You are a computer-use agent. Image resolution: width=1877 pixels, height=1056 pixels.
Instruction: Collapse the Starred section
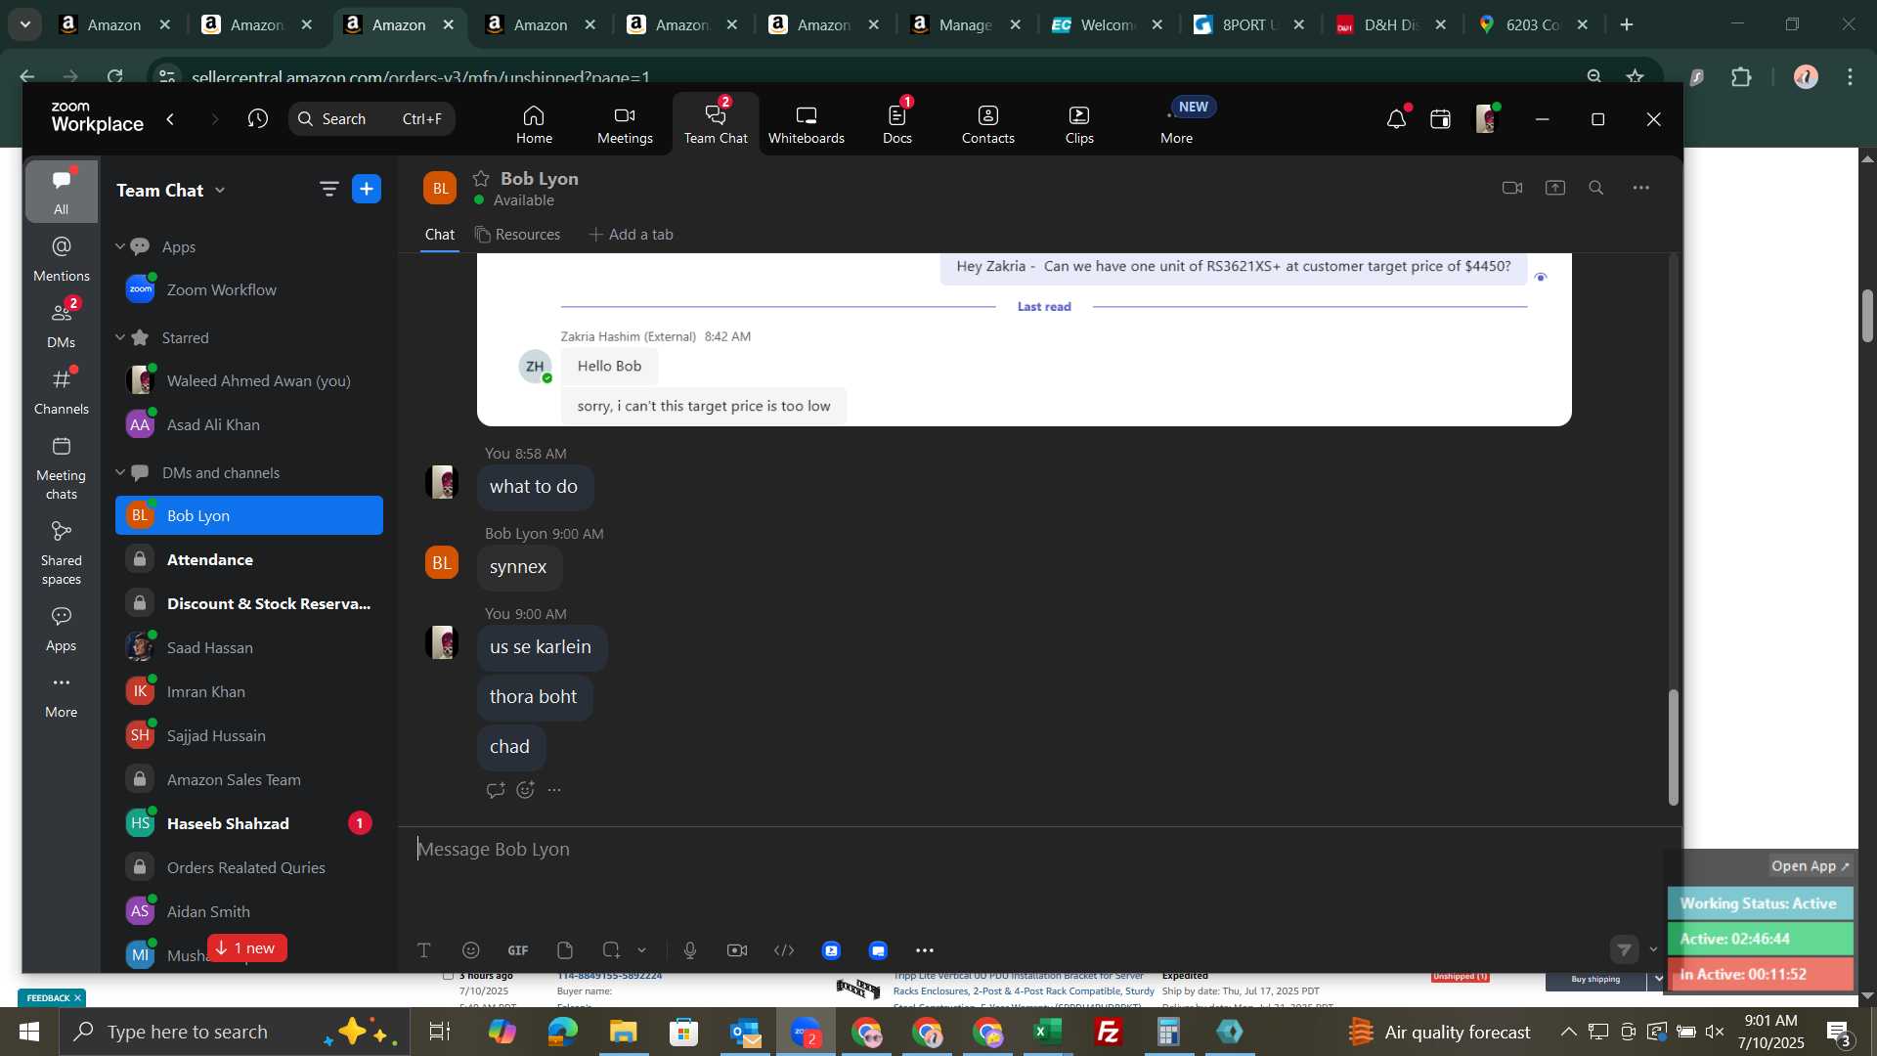(120, 338)
